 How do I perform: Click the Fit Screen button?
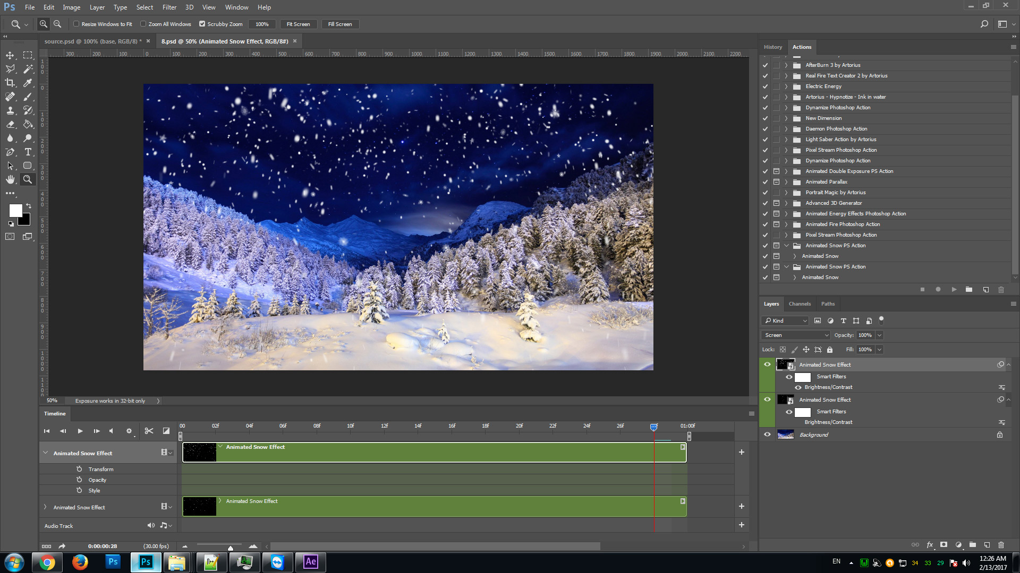coord(298,24)
